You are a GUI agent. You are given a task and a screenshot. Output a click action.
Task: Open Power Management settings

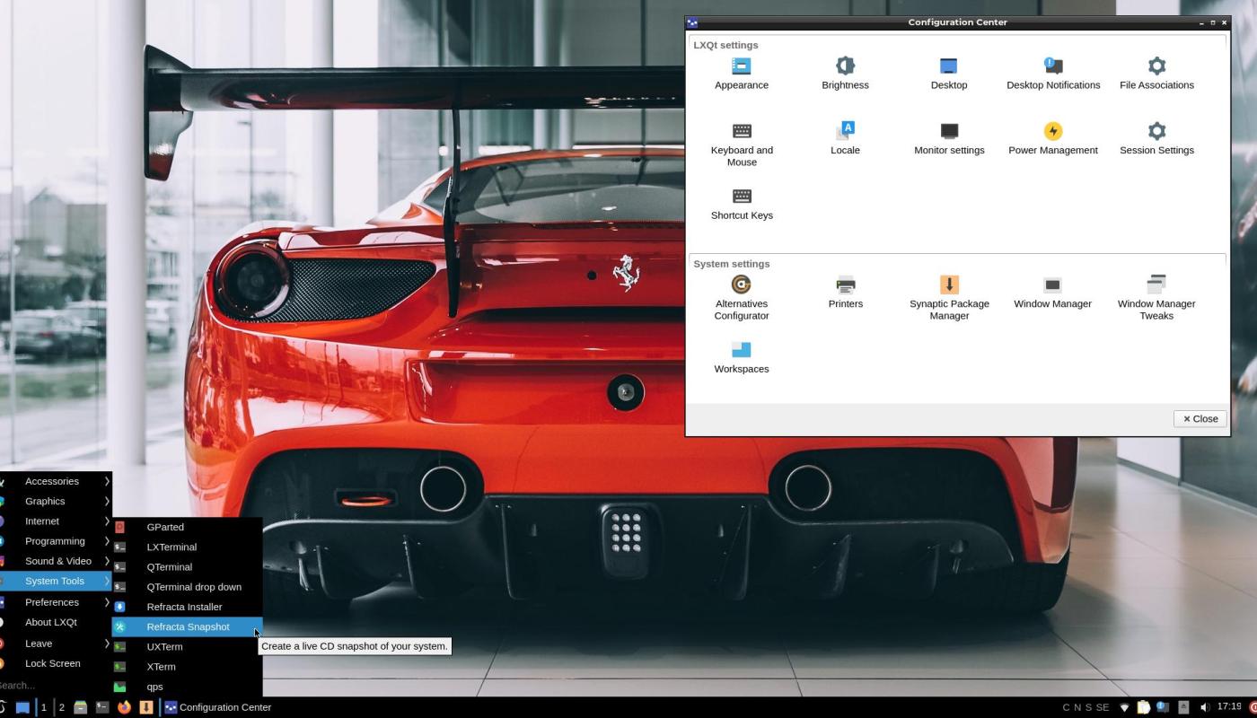1052,139
